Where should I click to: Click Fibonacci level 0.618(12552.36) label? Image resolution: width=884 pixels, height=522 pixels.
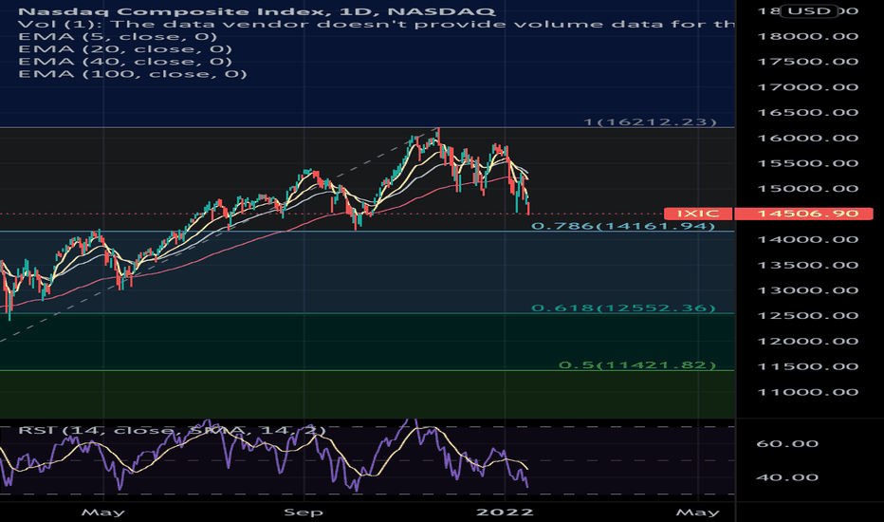tap(623, 308)
